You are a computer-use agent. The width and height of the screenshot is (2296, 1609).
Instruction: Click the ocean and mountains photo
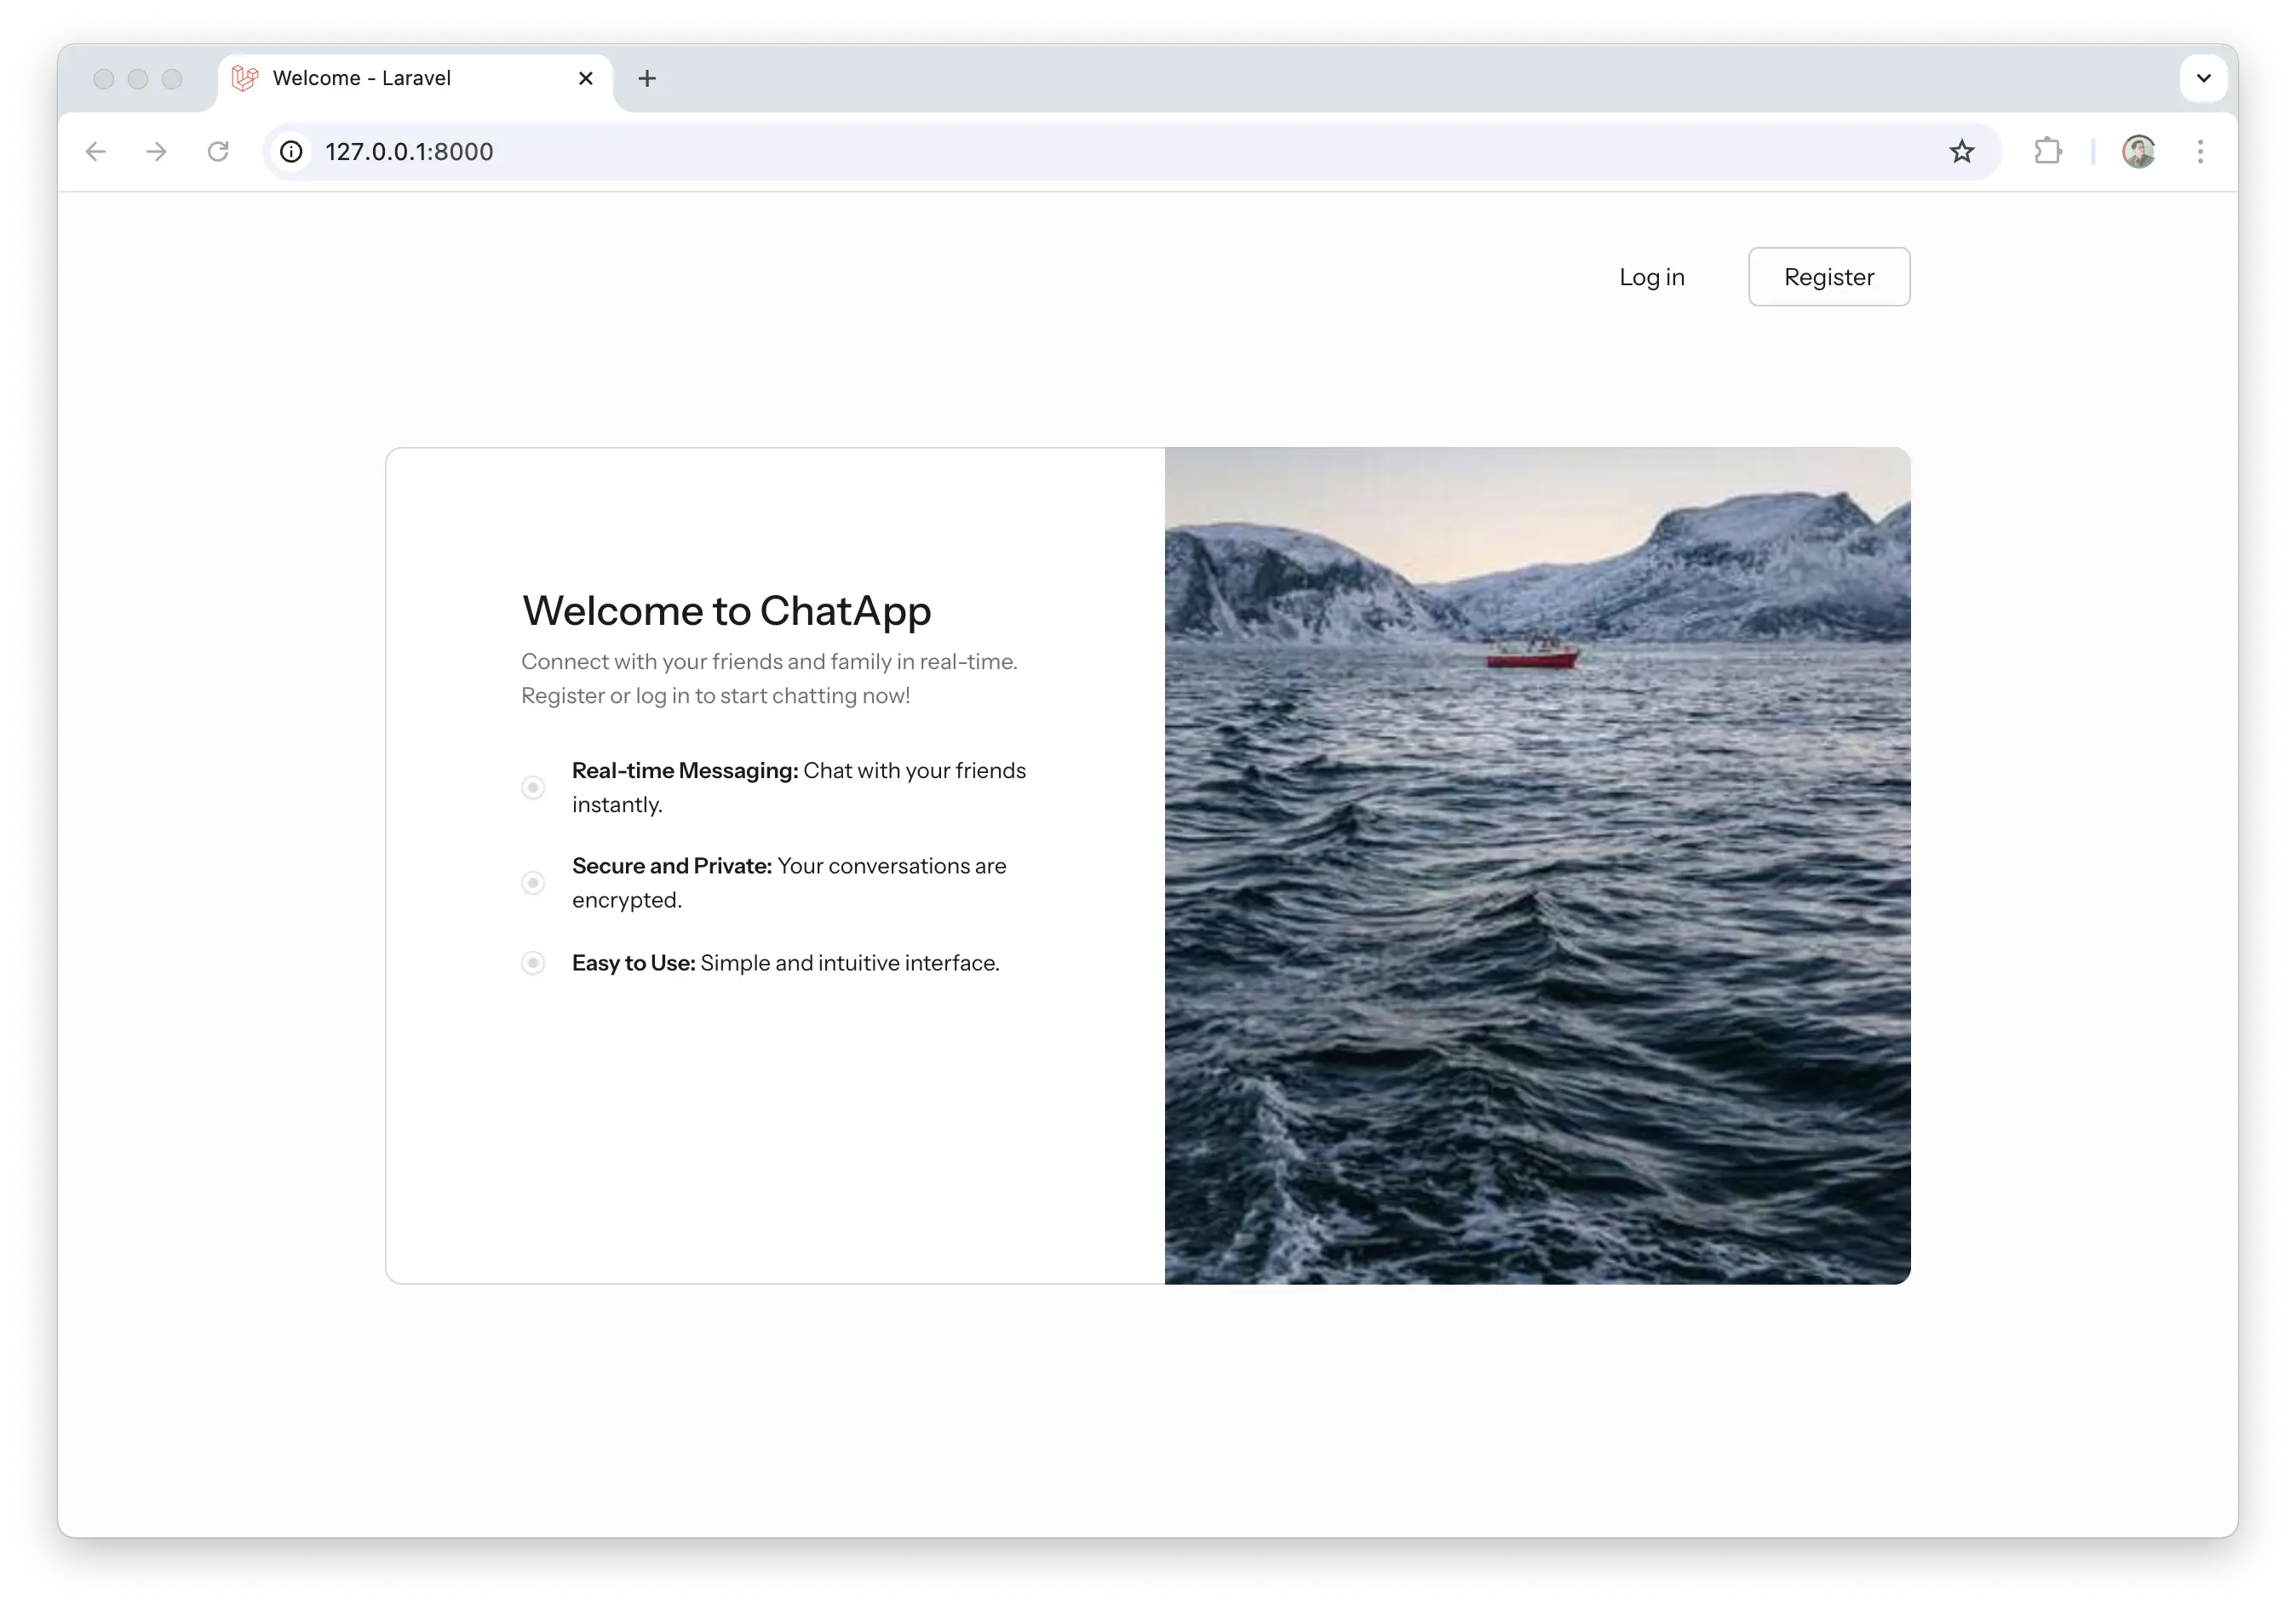[x=1537, y=866]
